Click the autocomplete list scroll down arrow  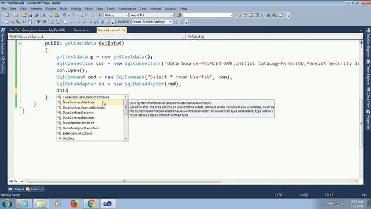126,139
